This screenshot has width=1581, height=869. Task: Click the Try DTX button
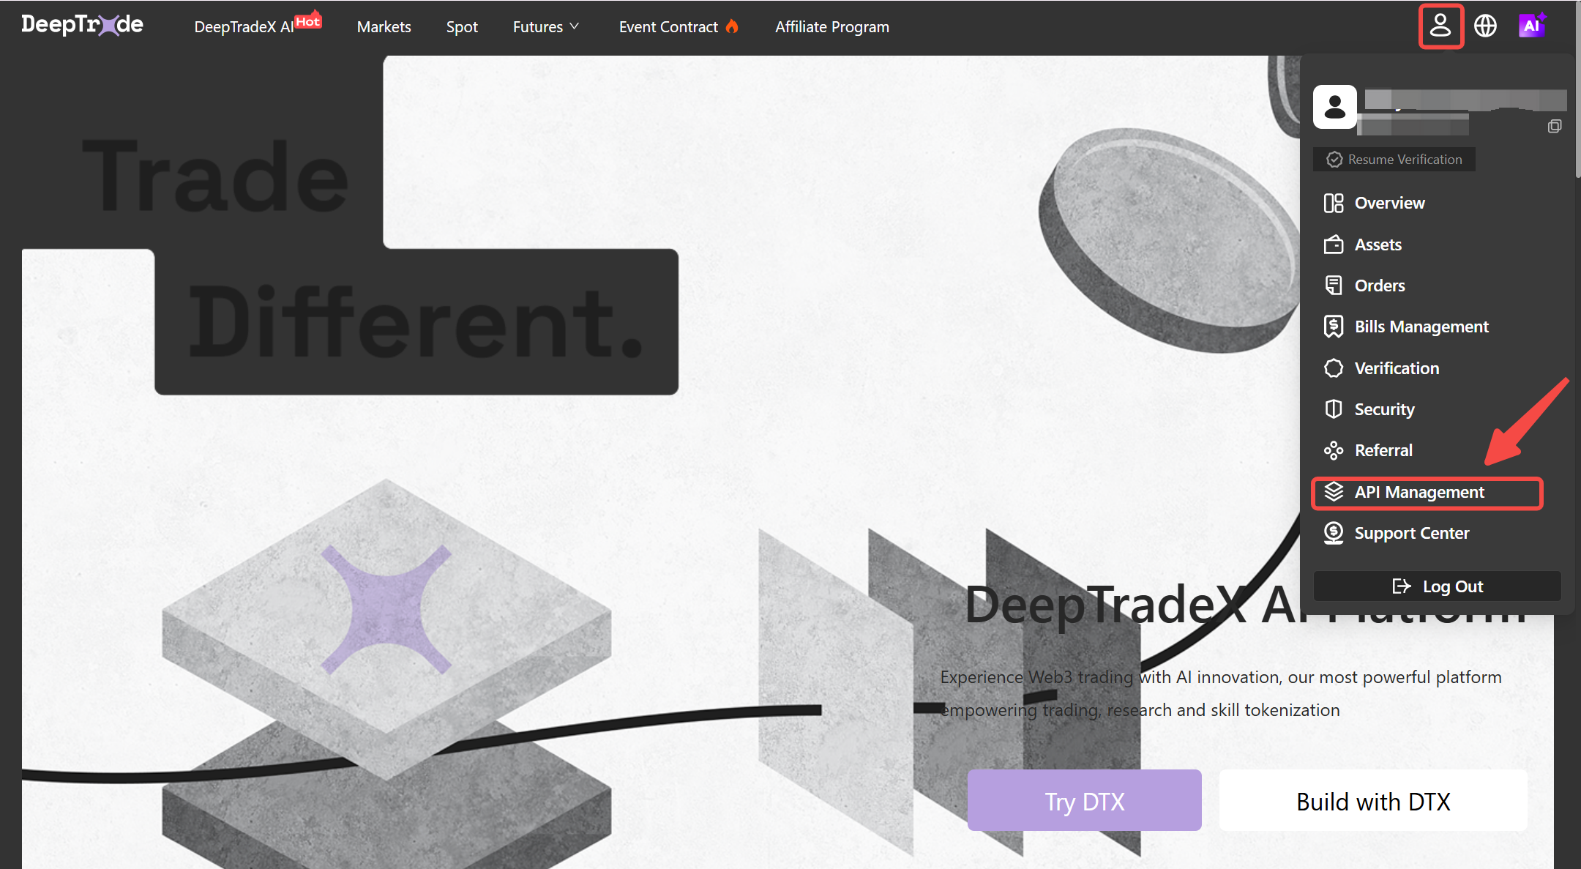[1084, 801]
